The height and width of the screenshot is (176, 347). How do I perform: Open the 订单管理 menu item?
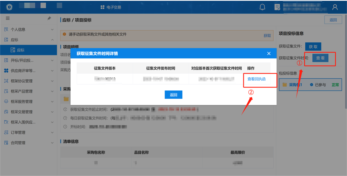[x=28, y=132]
